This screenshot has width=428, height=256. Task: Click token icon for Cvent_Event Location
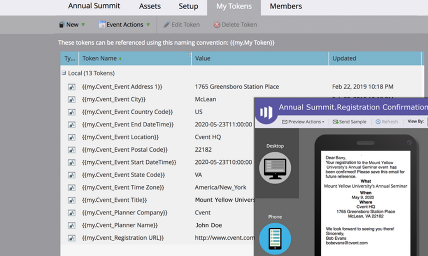click(72, 137)
